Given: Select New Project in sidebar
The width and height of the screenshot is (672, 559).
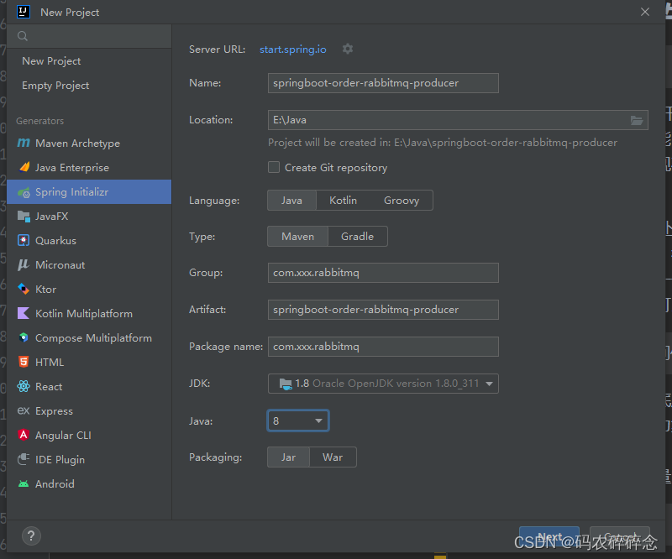Looking at the screenshot, I should tap(51, 60).
